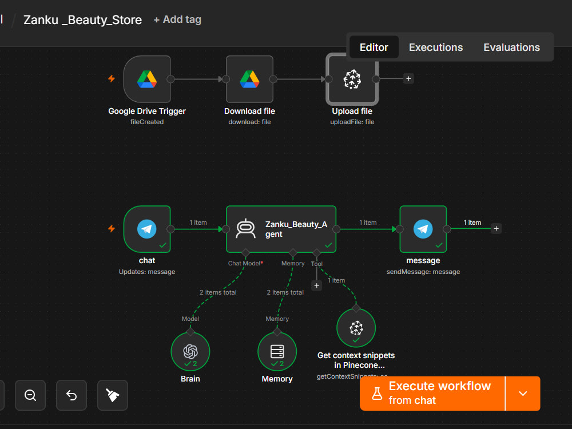Click the 'download: file' subtitle

pos(249,122)
